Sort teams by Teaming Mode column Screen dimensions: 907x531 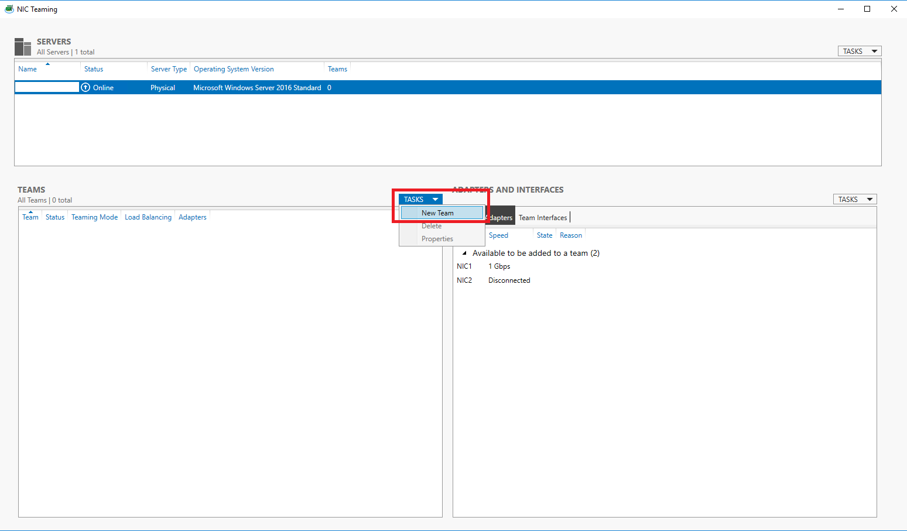pos(94,217)
